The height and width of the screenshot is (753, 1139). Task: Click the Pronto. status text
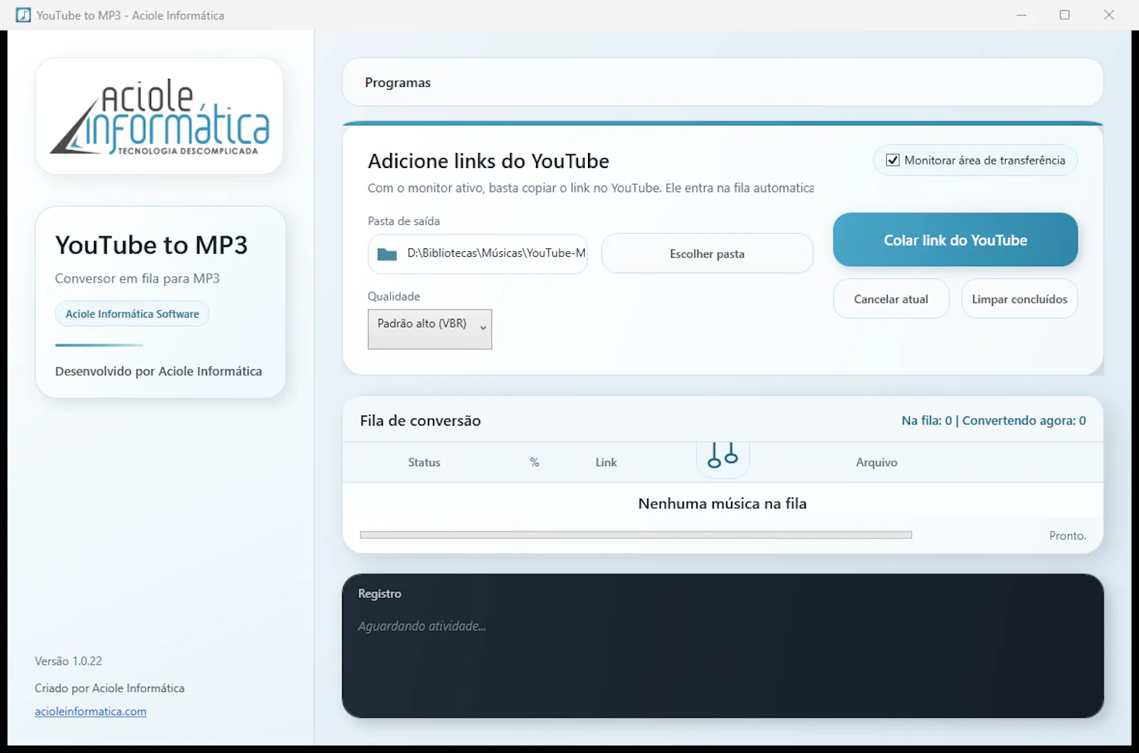click(1068, 535)
